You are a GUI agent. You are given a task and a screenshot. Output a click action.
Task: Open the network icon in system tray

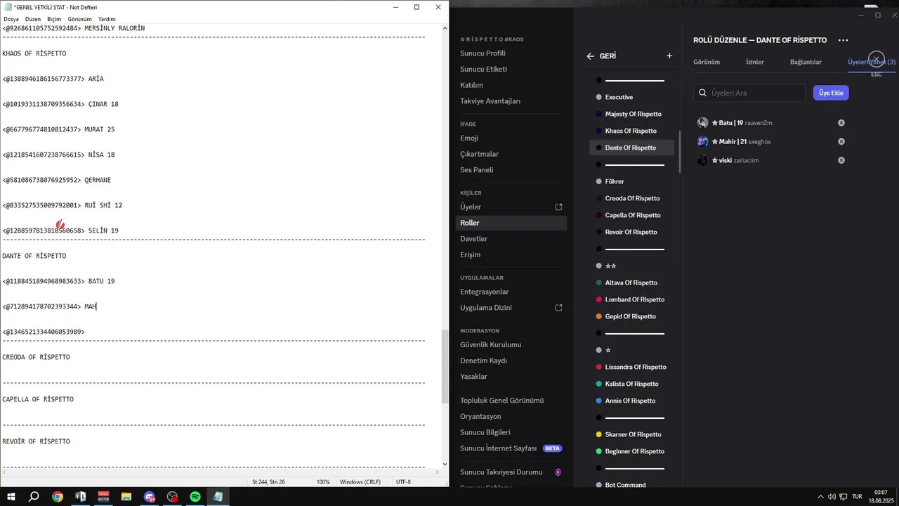pyautogui.click(x=844, y=496)
